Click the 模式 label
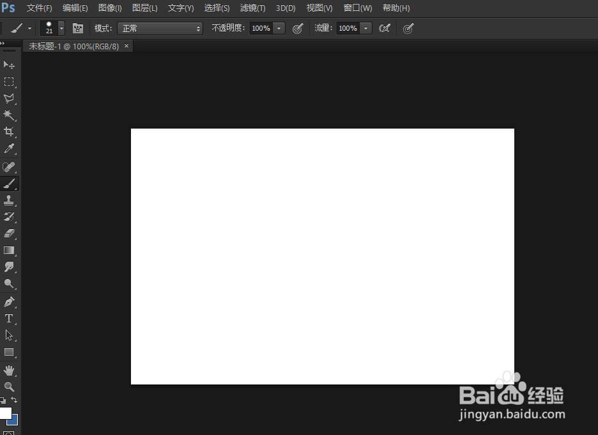 point(103,28)
